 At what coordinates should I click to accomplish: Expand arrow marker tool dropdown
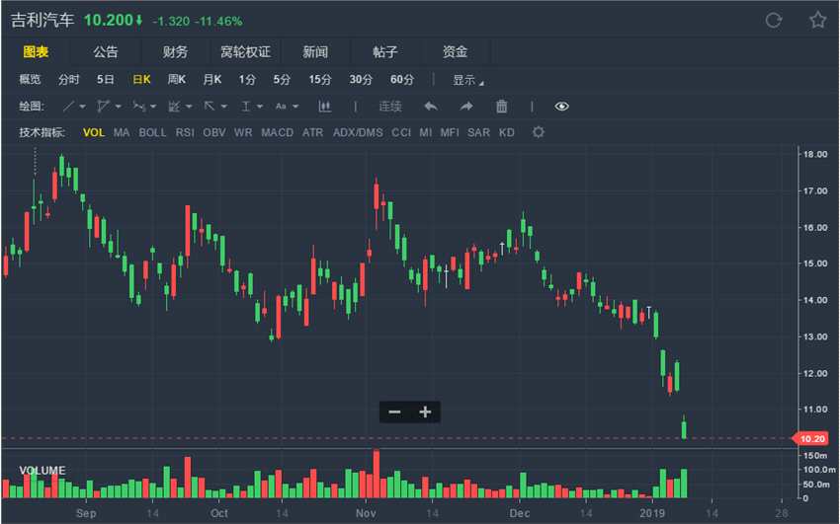[224, 107]
